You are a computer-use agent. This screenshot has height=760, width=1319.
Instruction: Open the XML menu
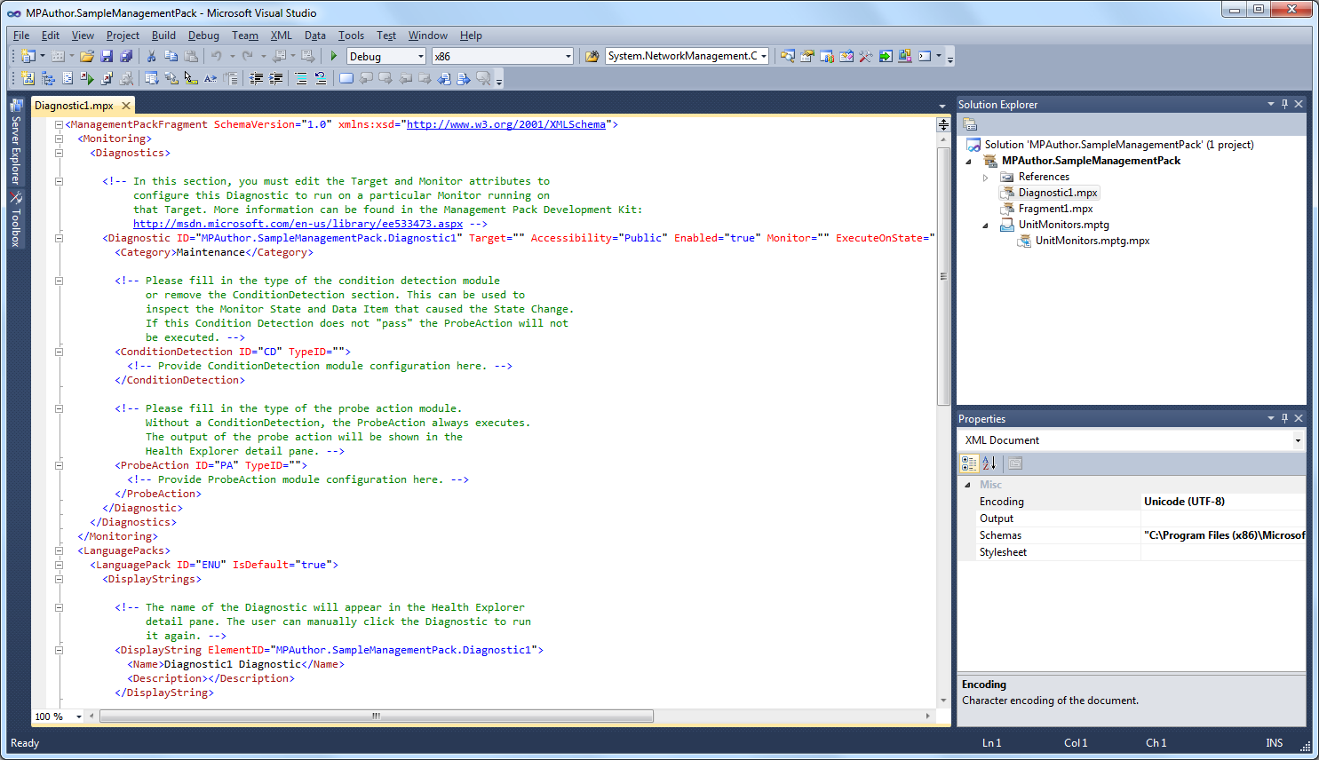tap(281, 36)
